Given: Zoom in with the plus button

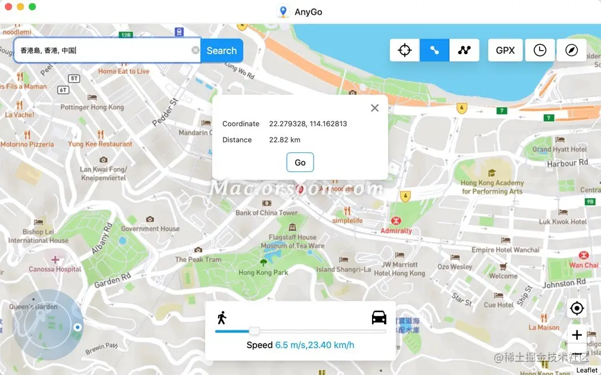Looking at the screenshot, I should point(577,335).
